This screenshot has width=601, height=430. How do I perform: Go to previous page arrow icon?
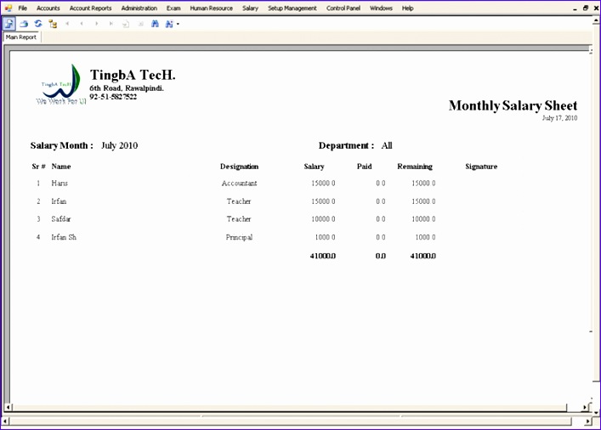(82, 24)
